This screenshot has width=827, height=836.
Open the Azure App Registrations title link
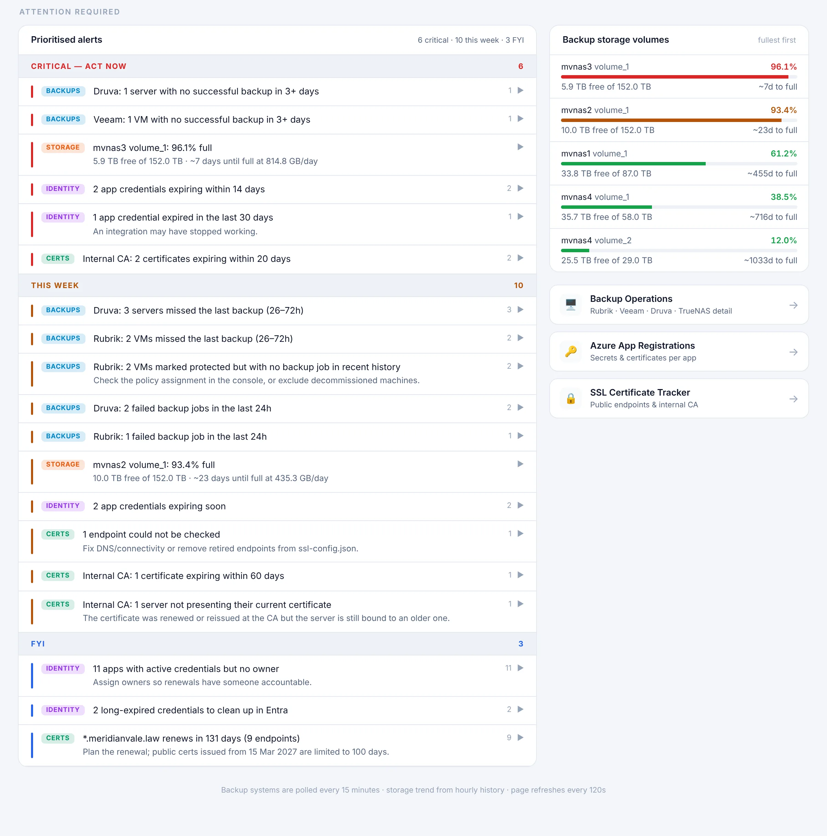[642, 345]
